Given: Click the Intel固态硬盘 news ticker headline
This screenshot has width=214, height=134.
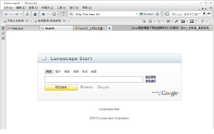Looking at the screenshot, I should [155, 28].
